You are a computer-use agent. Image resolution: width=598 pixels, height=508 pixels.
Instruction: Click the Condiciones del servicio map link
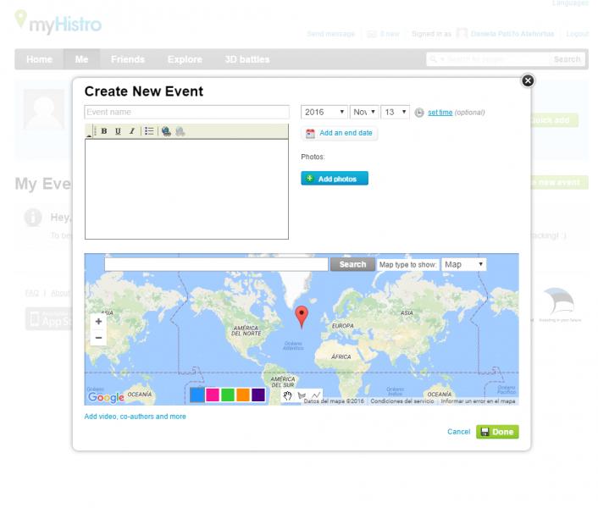point(402,401)
